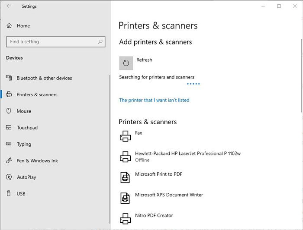Maximize the Settings window
Screen dimensions: 303x230
[x=279, y=6]
